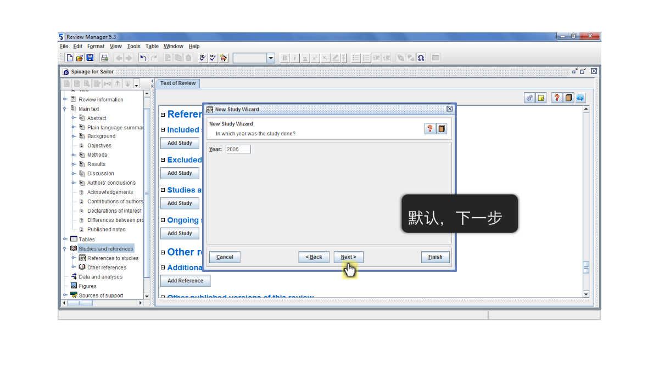Select Studies and references in outline
This screenshot has height=370, width=659.
pyautogui.click(x=105, y=248)
